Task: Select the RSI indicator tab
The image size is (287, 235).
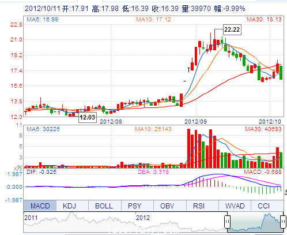Action: [199, 206]
